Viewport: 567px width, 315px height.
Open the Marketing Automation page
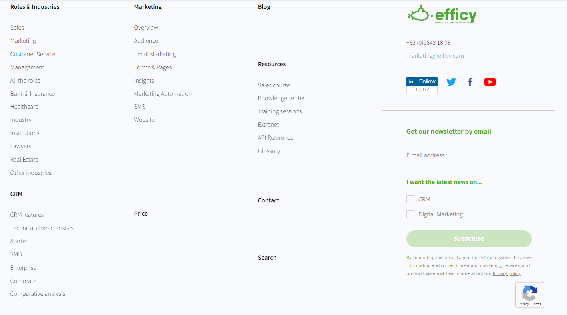pos(163,93)
